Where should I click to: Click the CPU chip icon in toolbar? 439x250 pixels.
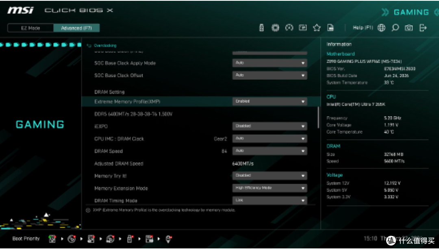(275, 28)
